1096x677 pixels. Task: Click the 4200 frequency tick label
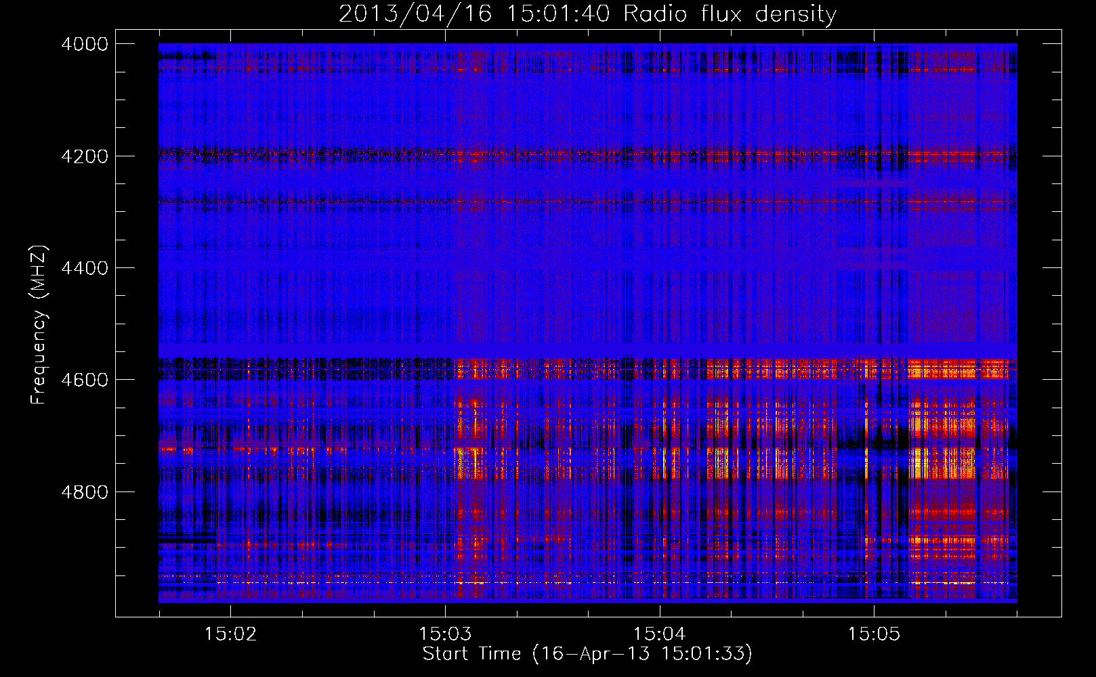85,156
